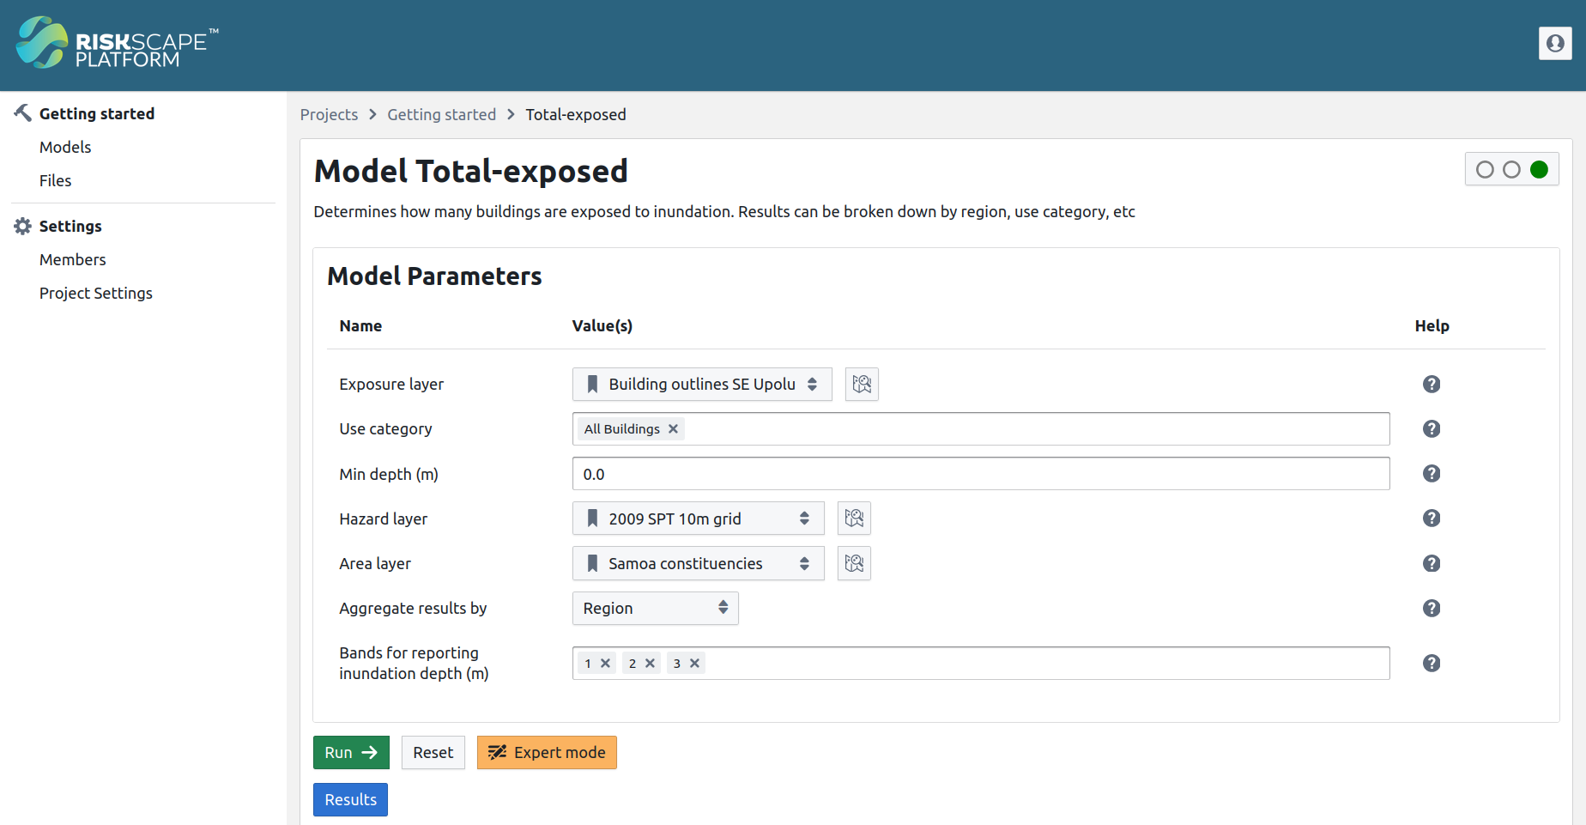Select Settings sidebar heading
1586x825 pixels.
pos(70,226)
